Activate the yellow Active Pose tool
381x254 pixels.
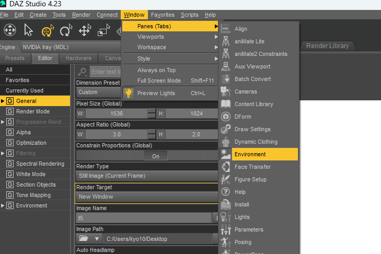point(48,30)
